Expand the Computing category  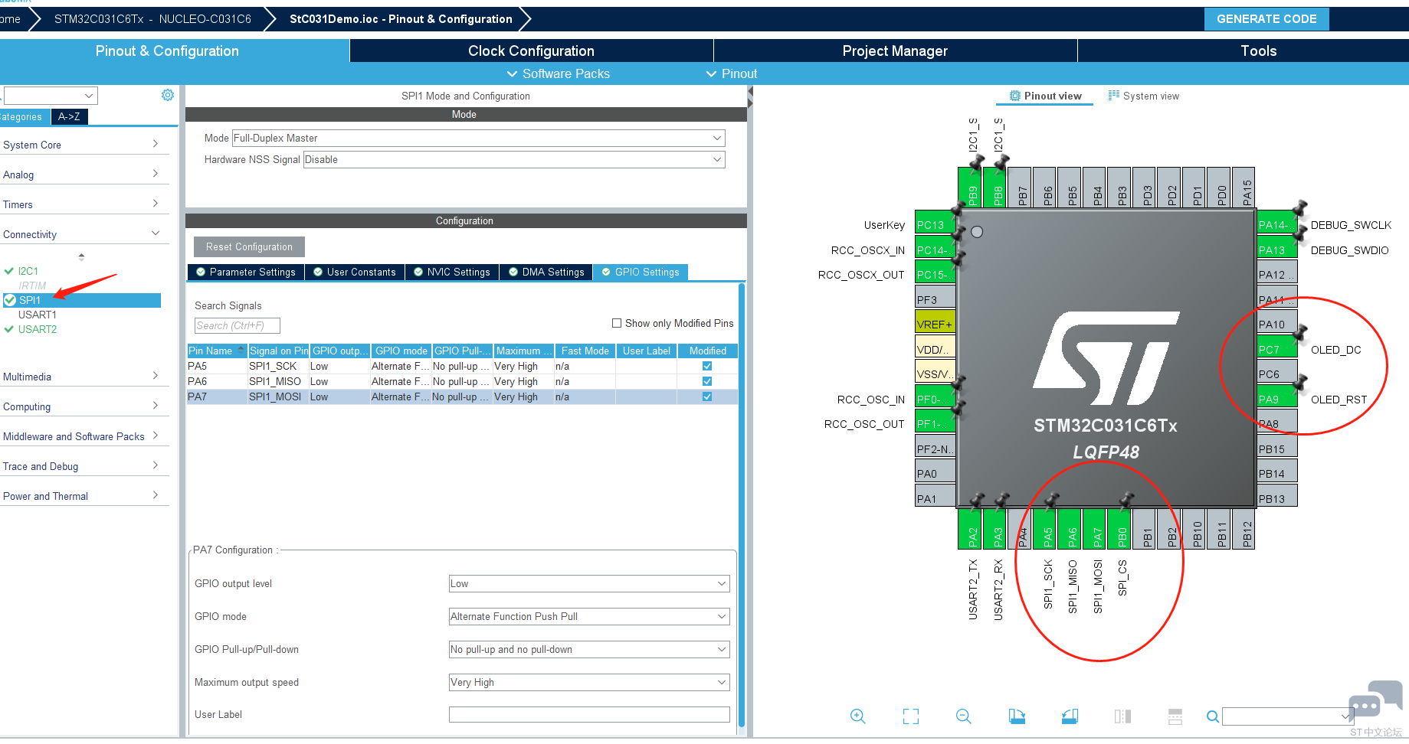tap(83, 406)
